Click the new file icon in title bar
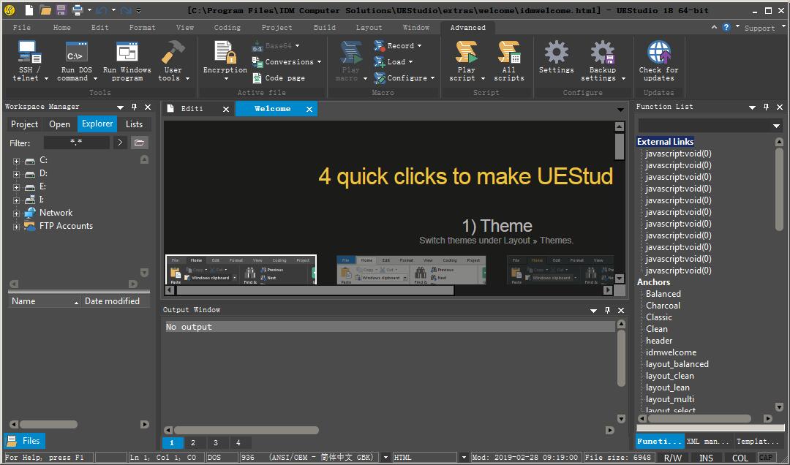790x465 pixels. [29, 10]
